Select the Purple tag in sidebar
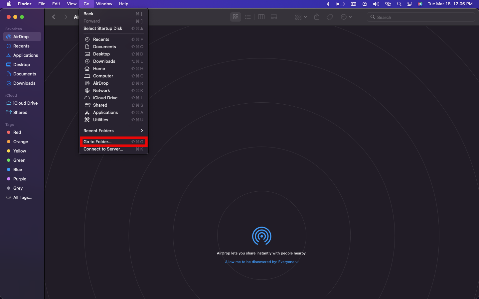 [22, 179]
